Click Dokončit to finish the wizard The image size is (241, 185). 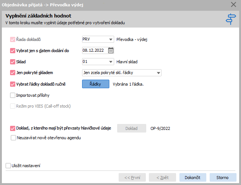[x=193, y=177]
